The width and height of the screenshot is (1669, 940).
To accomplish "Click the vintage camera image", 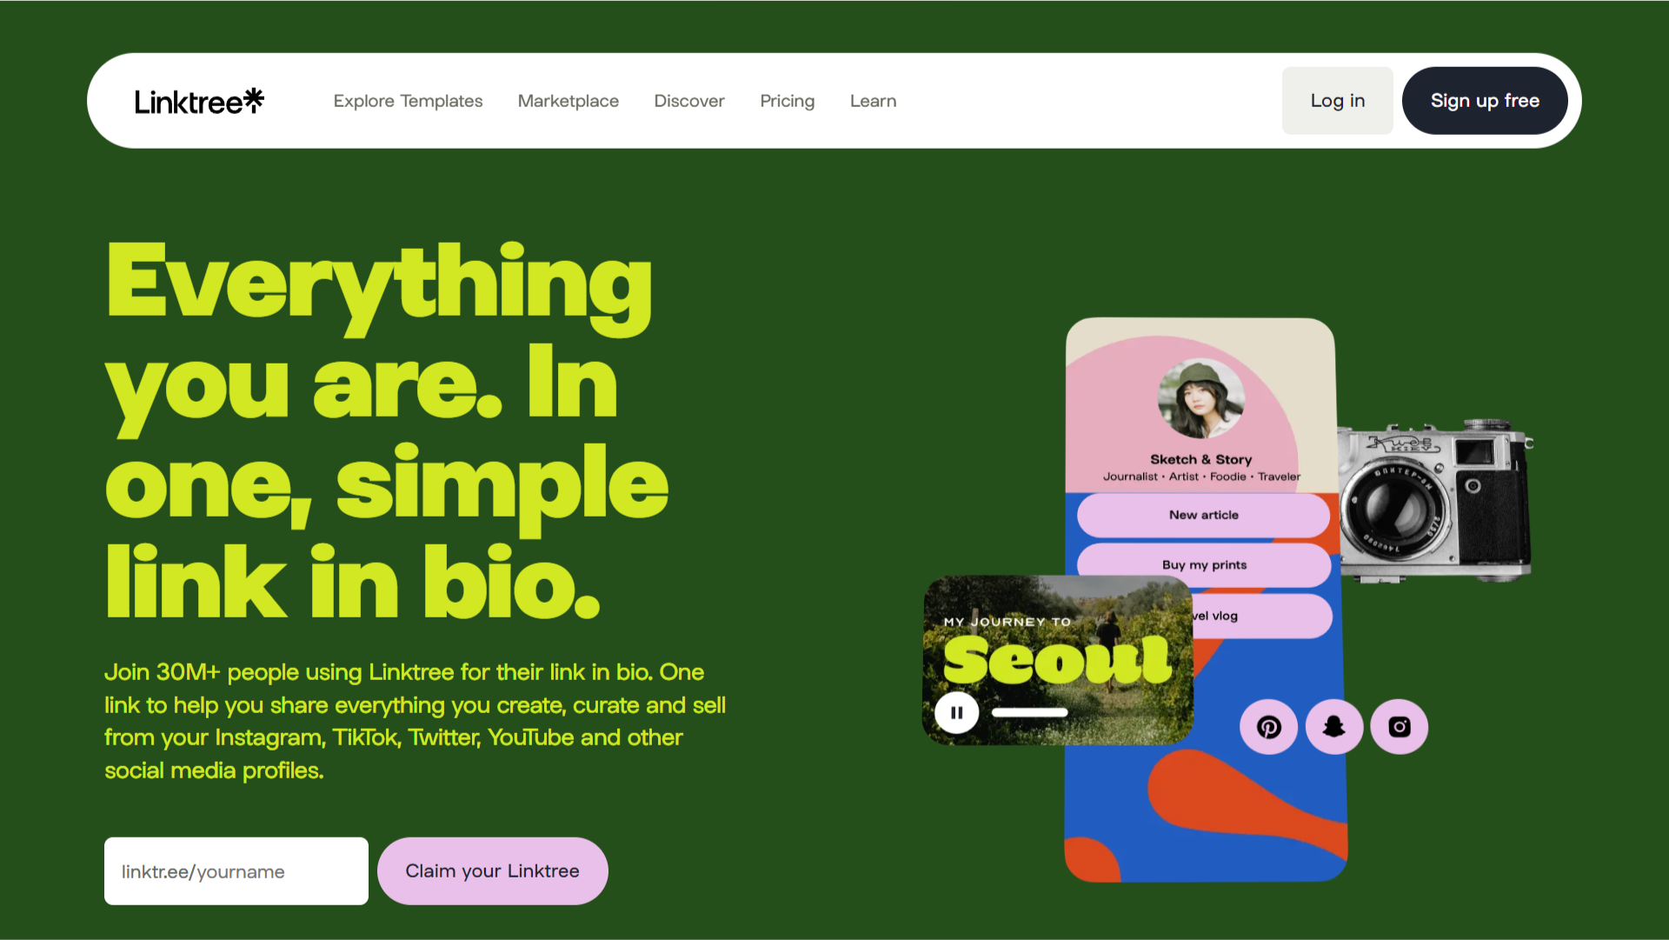I will 1436,501.
